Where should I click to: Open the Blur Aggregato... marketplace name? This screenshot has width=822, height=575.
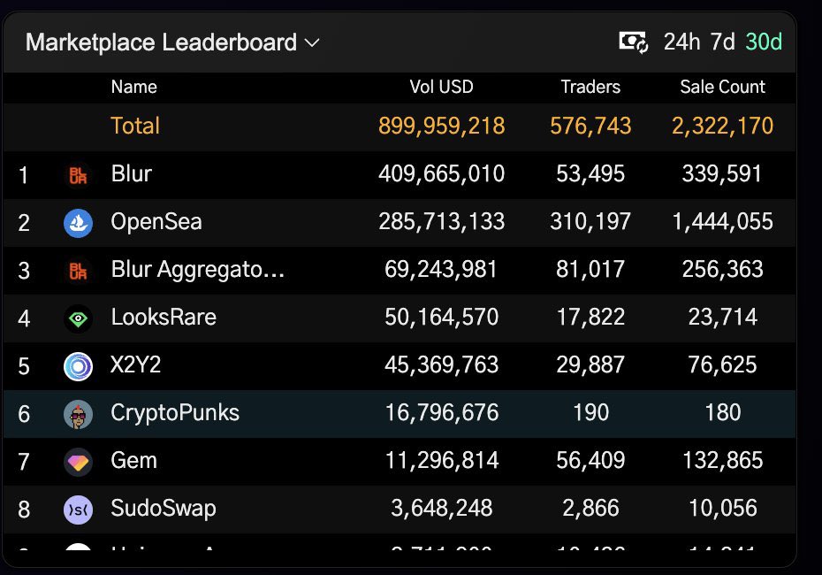(198, 270)
